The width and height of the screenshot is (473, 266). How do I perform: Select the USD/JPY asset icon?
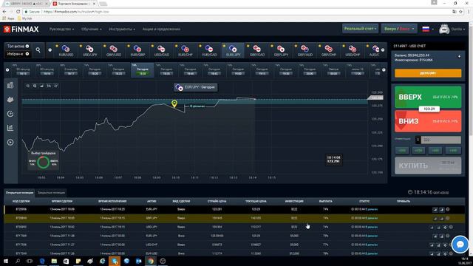pyautogui.click(x=89, y=49)
